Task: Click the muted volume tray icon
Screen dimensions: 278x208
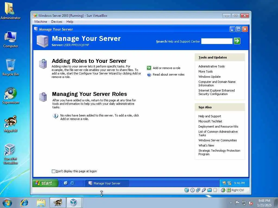Action: click(251, 203)
